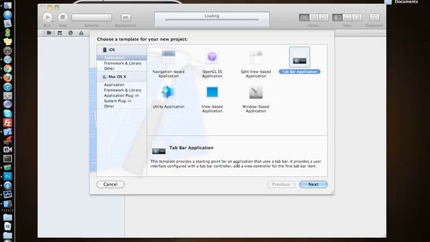Choose the OpenGL ES Application template
Viewport: 430px width, 242px height.
pyautogui.click(x=212, y=63)
